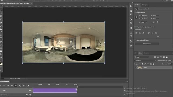Show more align options ellipsis
The image size is (173, 97).
(x=158, y=37)
